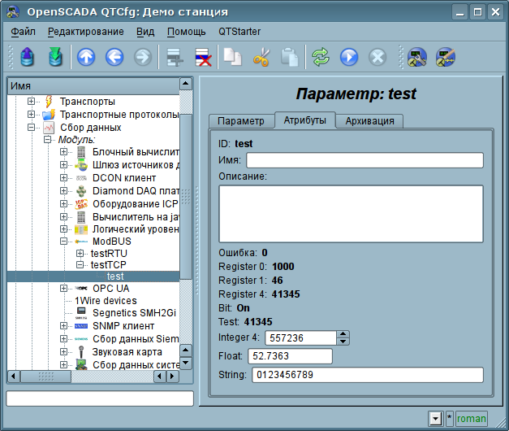Increment the Integer 4 spin box
The height and width of the screenshot is (431, 509).
coord(343,334)
